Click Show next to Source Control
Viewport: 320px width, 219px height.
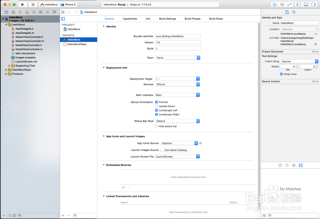click(315, 81)
